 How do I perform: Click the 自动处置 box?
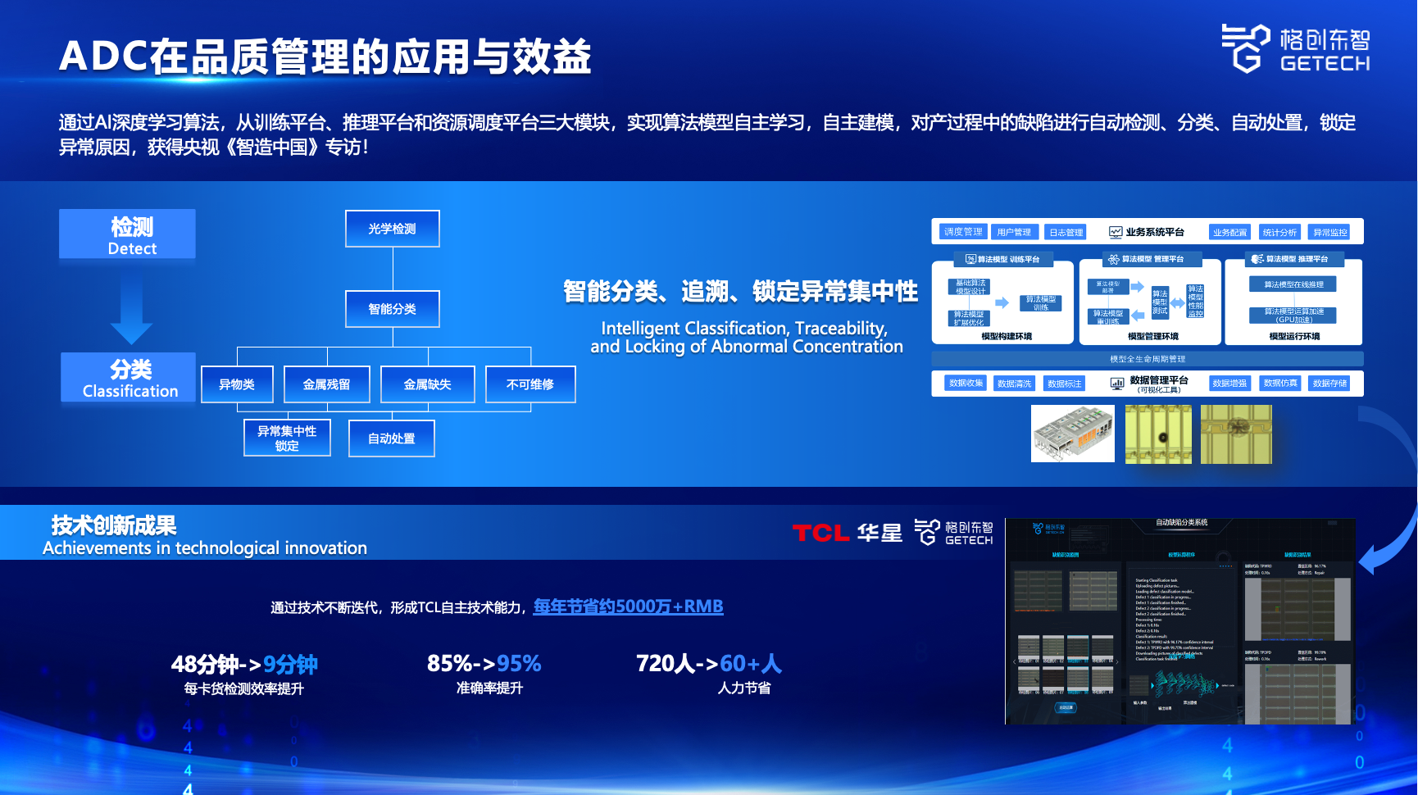pyautogui.click(x=391, y=438)
